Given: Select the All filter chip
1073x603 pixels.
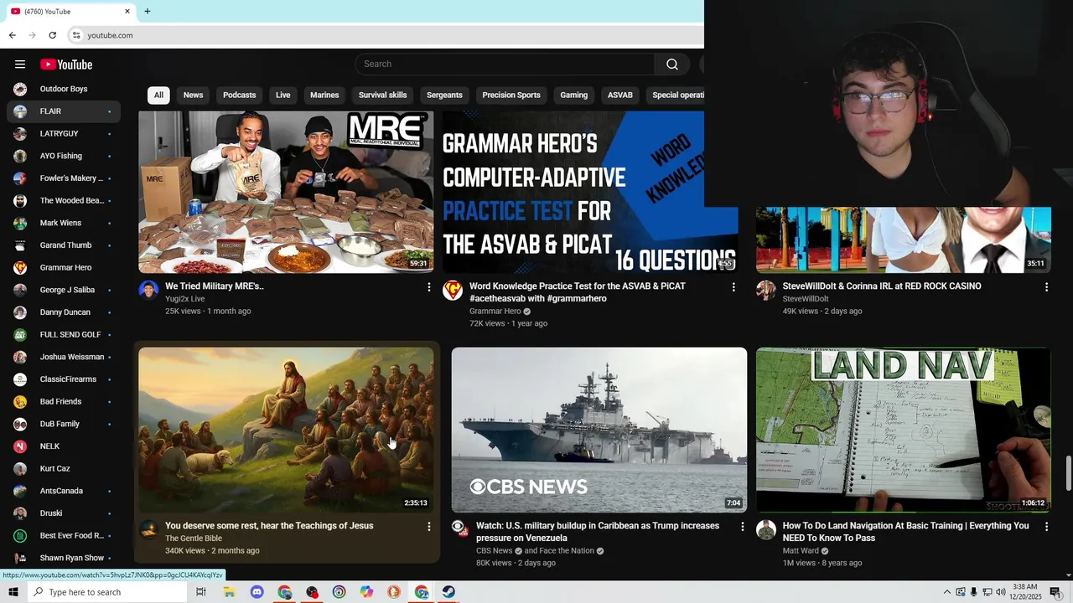Looking at the screenshot, I should pos(158,95).
